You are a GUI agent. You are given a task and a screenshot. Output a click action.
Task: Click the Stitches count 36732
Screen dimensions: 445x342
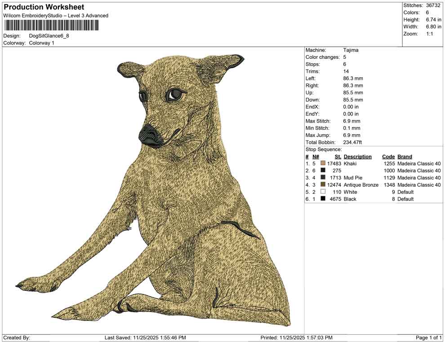433,5
